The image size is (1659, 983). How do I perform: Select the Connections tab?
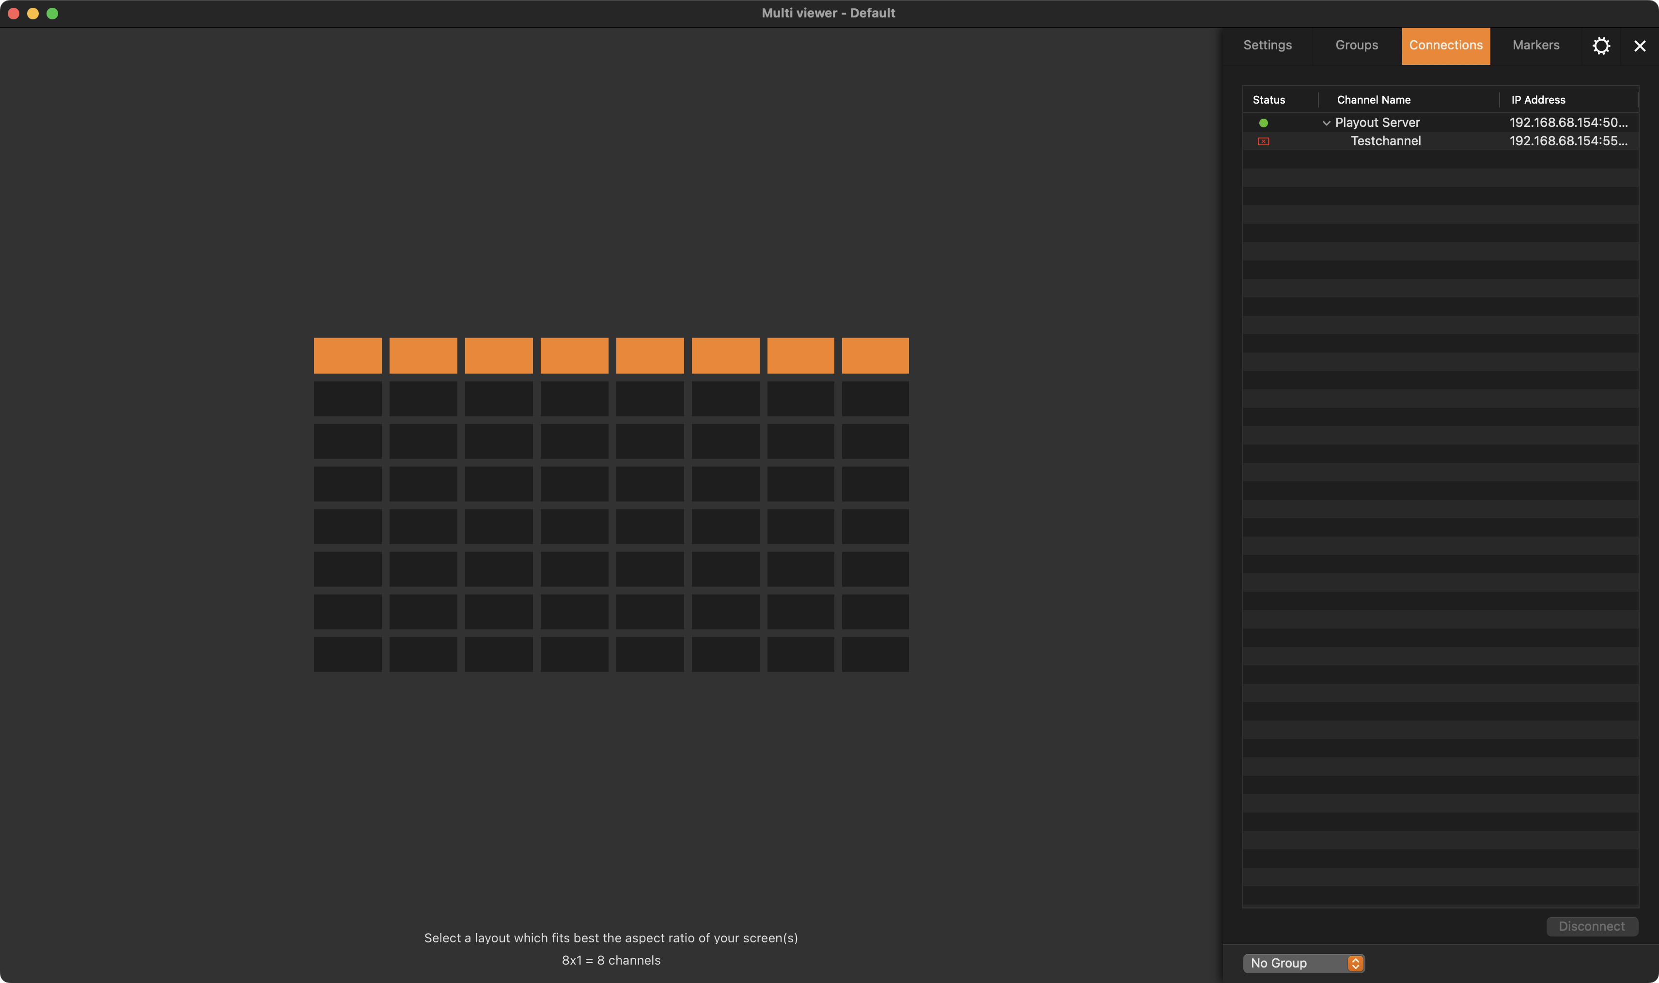(x=1446, y=46)
